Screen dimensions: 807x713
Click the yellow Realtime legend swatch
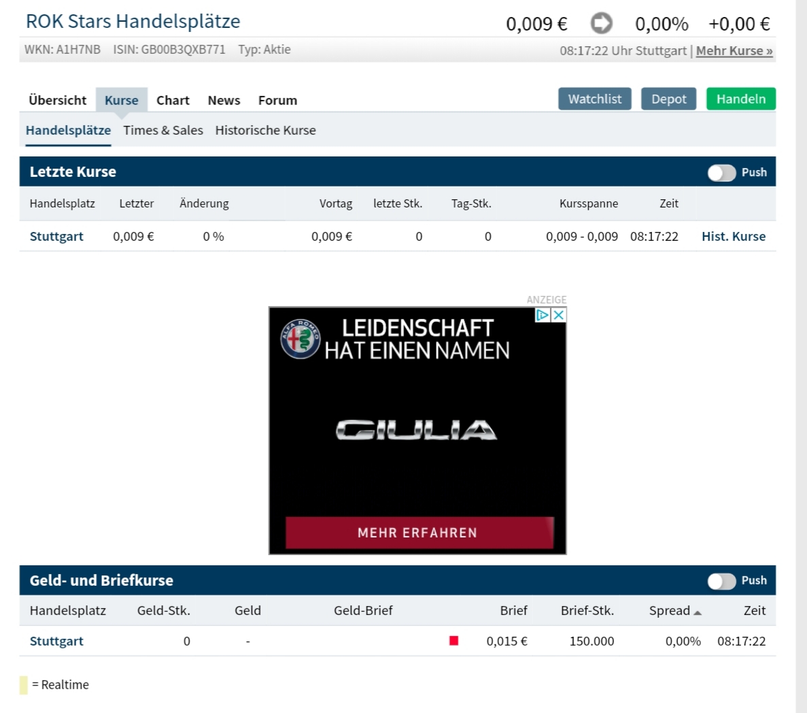[24, 684]
